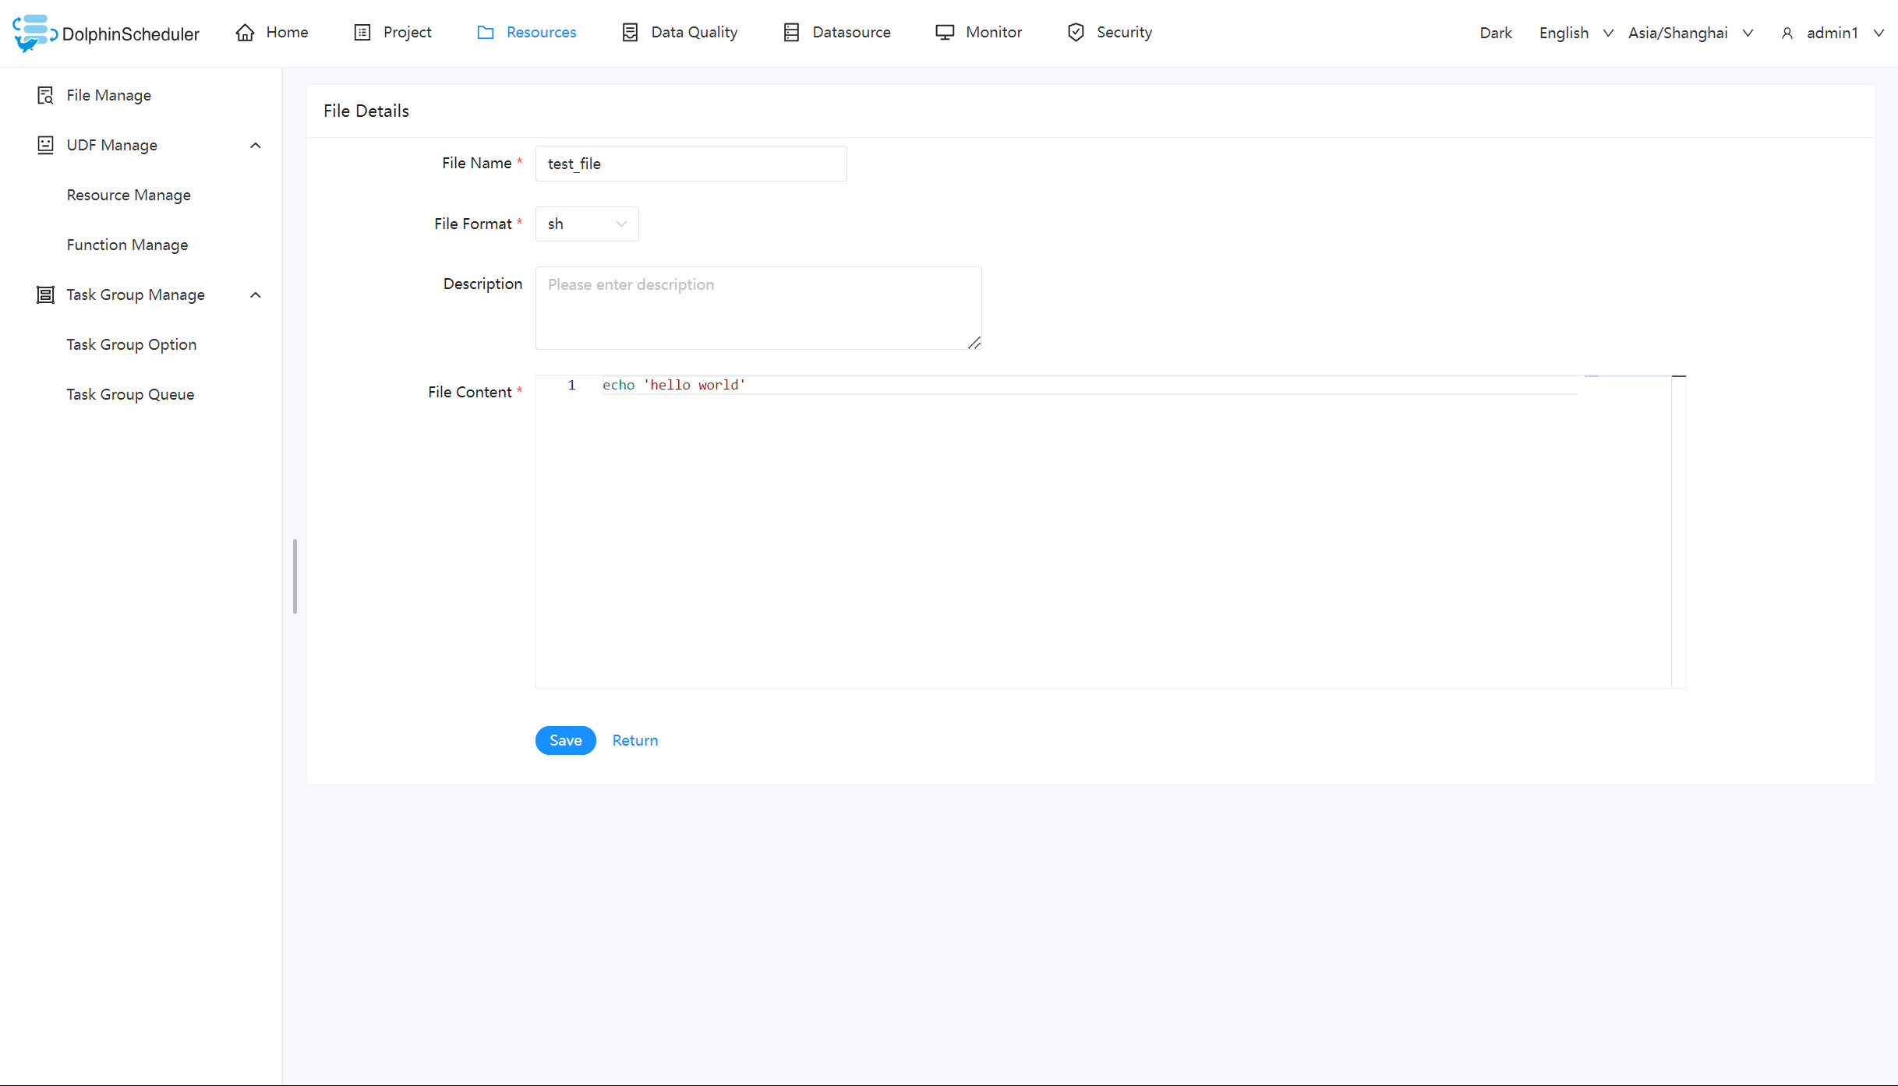Click the Return link

[x=634, y=739]
